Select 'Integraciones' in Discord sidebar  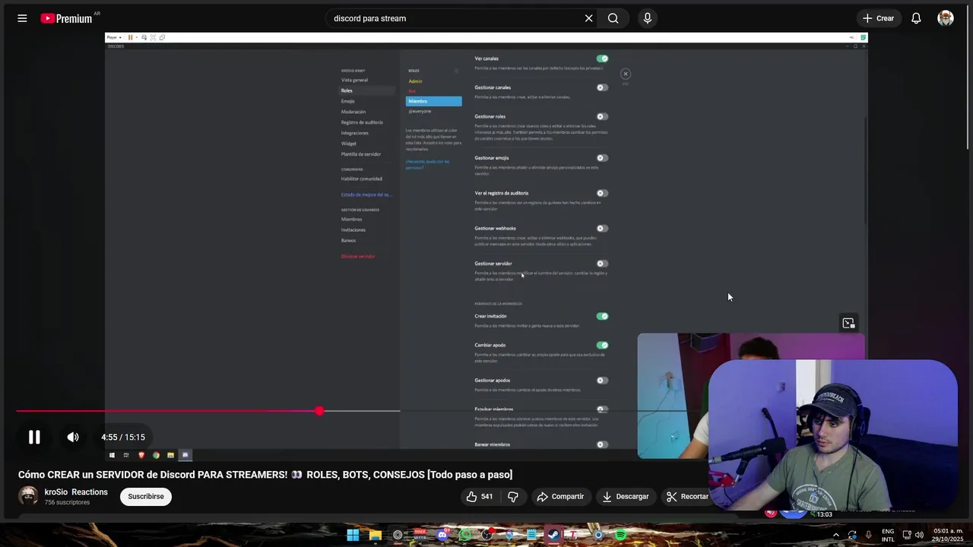click(x=355, y=133)
